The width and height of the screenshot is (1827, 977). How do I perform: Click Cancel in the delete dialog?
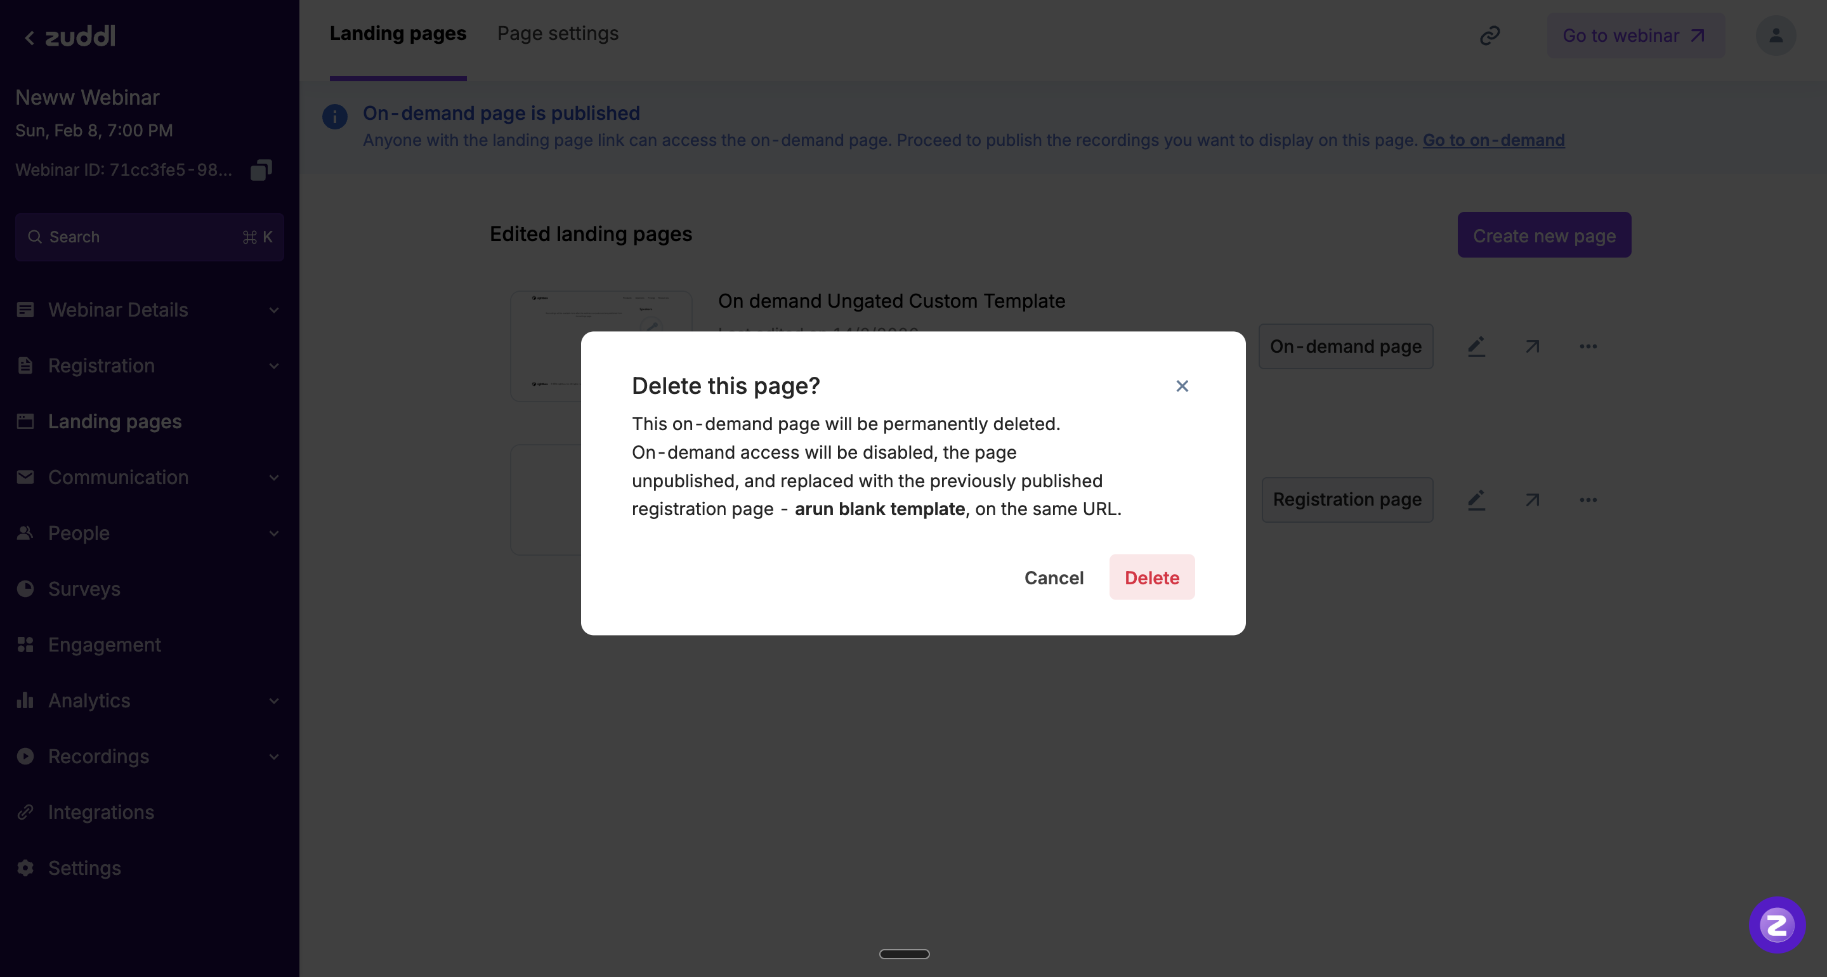(1053, 577)
